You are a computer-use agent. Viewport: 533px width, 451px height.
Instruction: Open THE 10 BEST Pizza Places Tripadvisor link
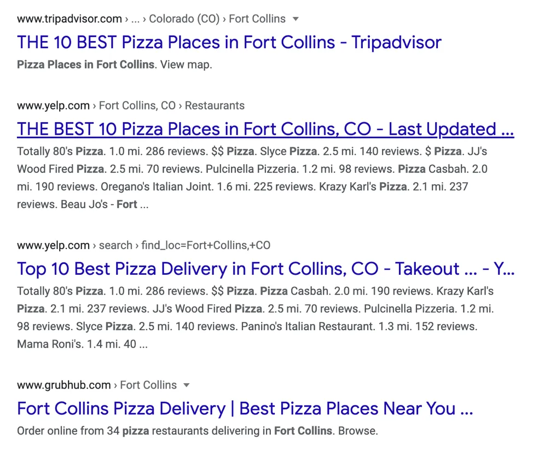229,42
